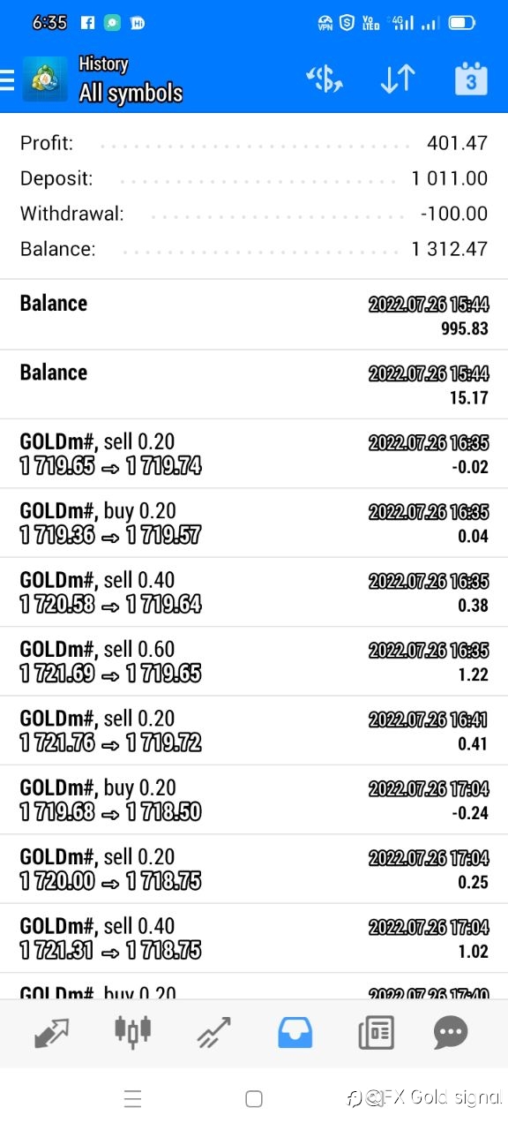Open the currency symbol filter icon
This screenshot has height=1130, width=508.
tap(325, 79)
